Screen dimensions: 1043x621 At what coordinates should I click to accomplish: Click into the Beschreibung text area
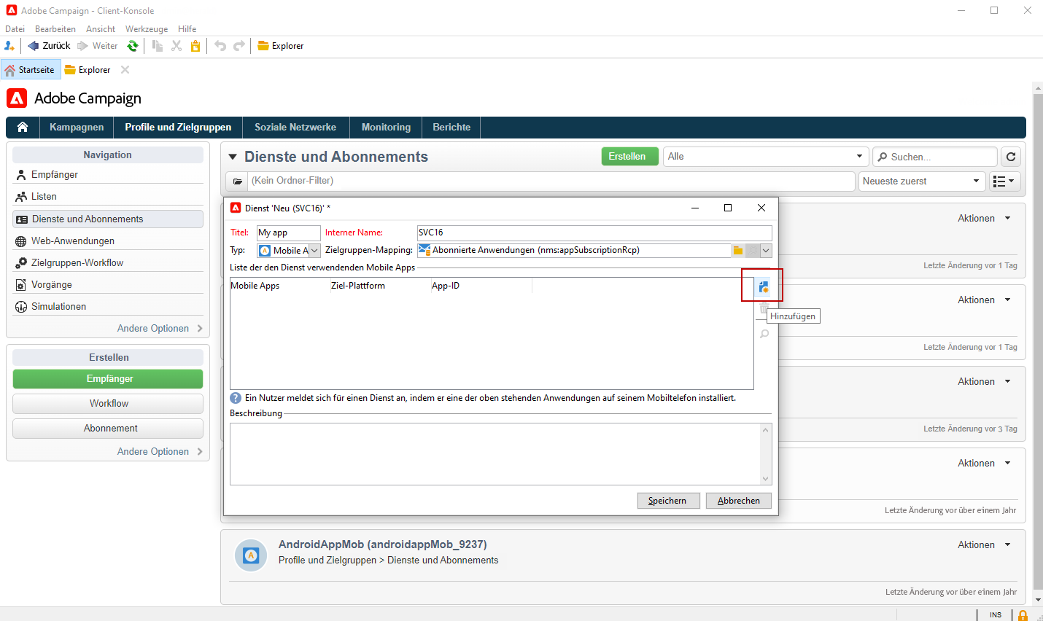495,454
